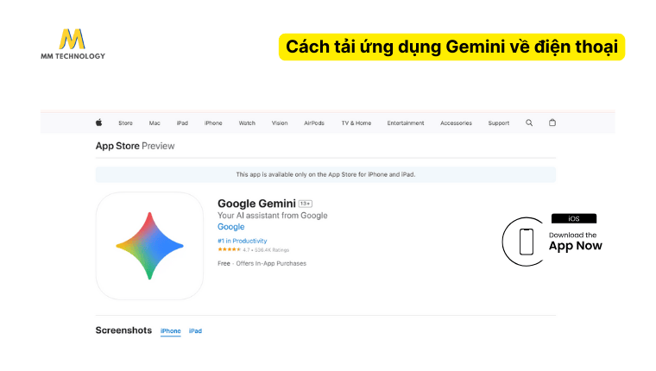Open the Google developer link

(x=231, y=227)
